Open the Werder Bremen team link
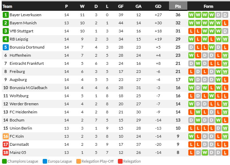 [24, 104]
